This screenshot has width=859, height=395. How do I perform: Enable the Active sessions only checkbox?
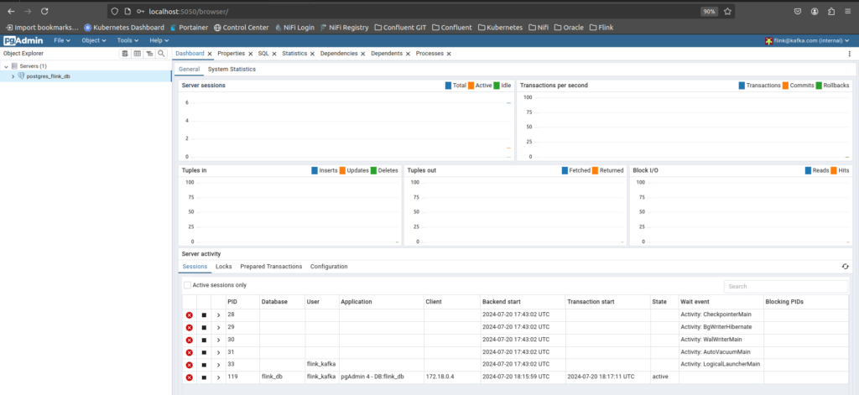(x=188, y=285)
